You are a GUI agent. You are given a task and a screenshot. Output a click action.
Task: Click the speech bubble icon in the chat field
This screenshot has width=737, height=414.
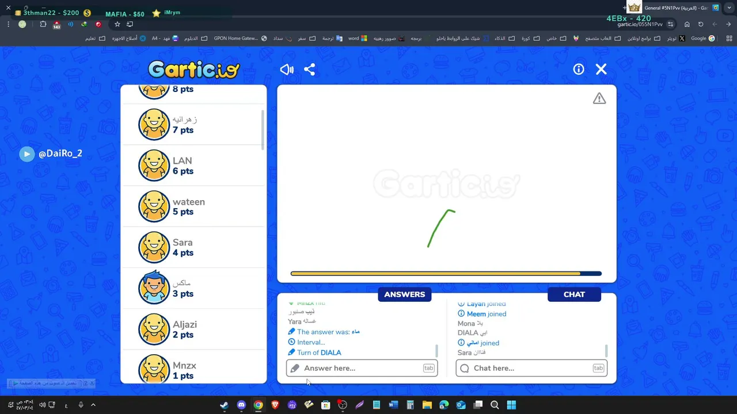click(x=465, y=368)
